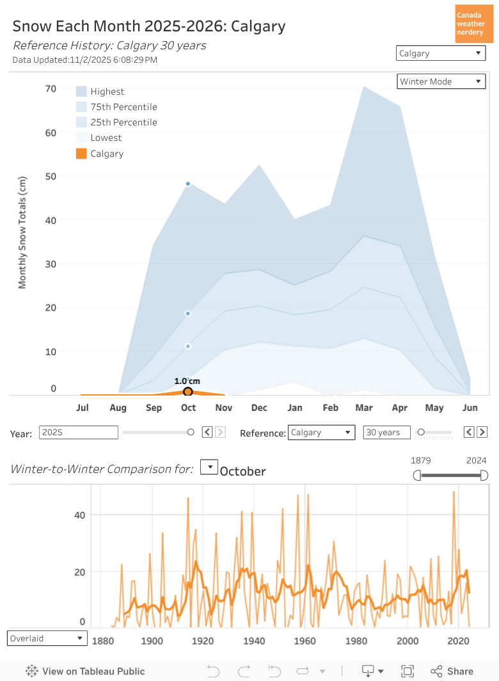499x681 pixels.
Task: Open the Download icon menu
Action: 373,671
